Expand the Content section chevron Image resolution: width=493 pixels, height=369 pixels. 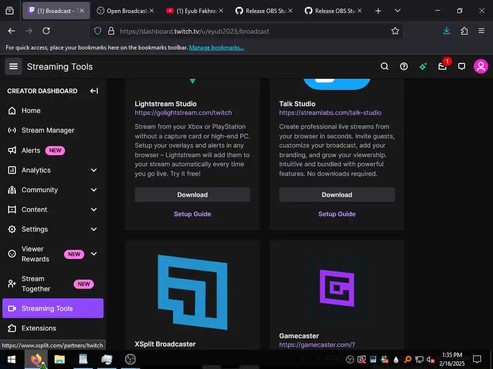click(94, 209)
